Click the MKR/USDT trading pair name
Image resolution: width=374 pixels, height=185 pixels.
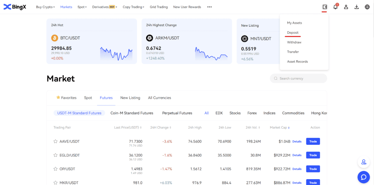point(69,182)
